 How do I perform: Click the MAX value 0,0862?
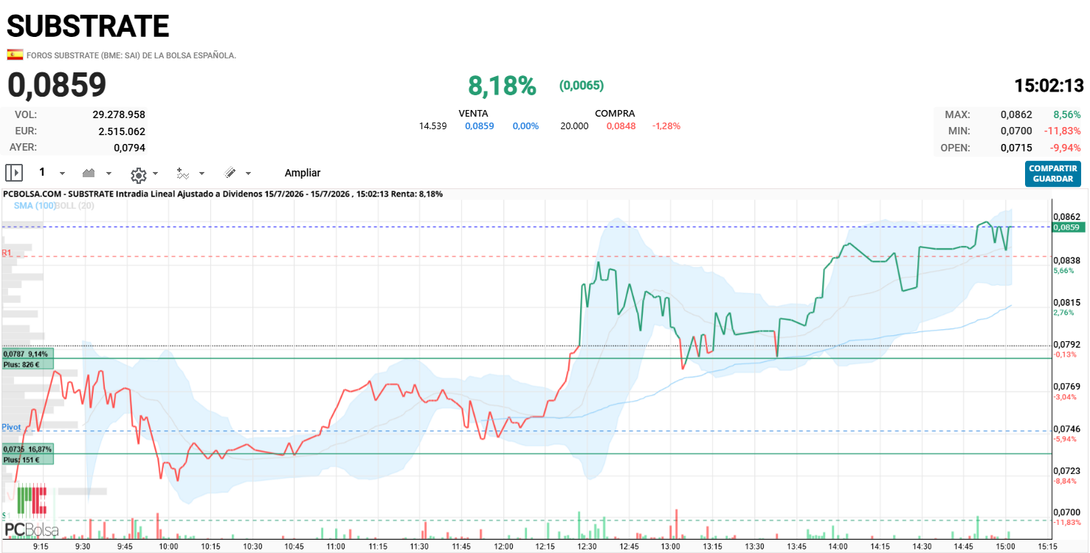(1016, 114)
